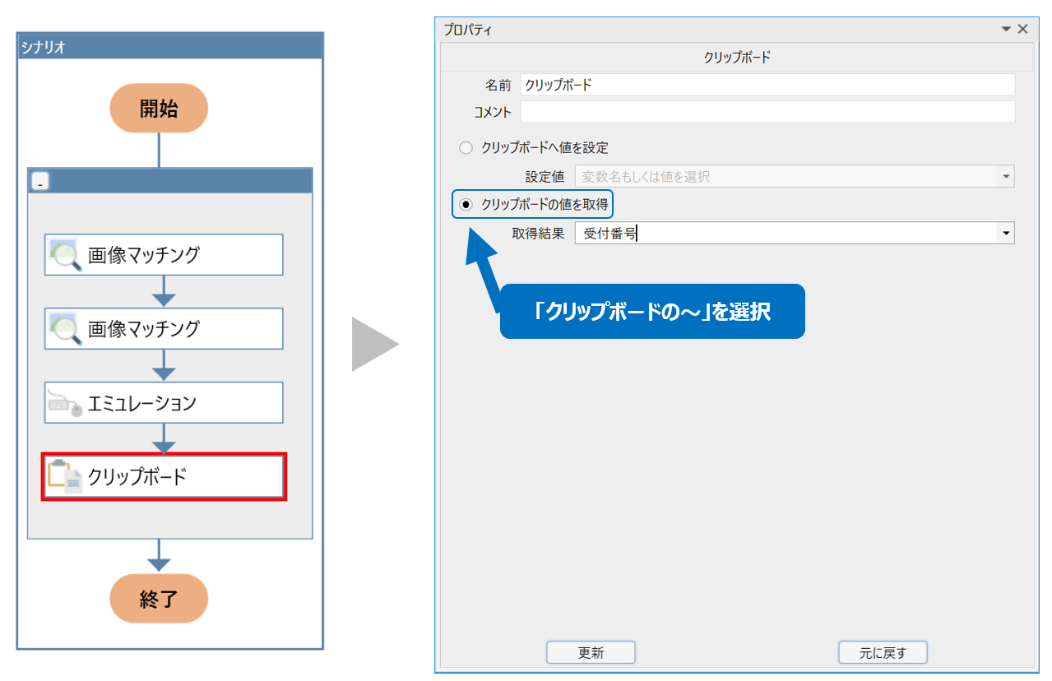This screenshot has width=1052, height=681.
Task: Click the magnifier icon of the lower 画像マッチング node
Action: (x=66, y=329)
